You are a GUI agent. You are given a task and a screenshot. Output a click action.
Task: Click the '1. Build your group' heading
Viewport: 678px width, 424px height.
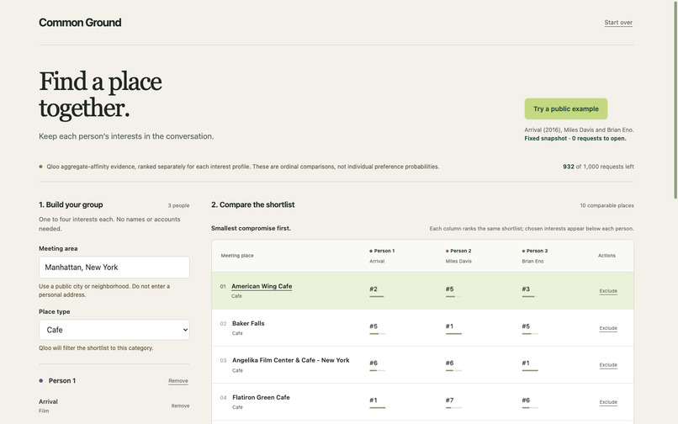[71, 204]
